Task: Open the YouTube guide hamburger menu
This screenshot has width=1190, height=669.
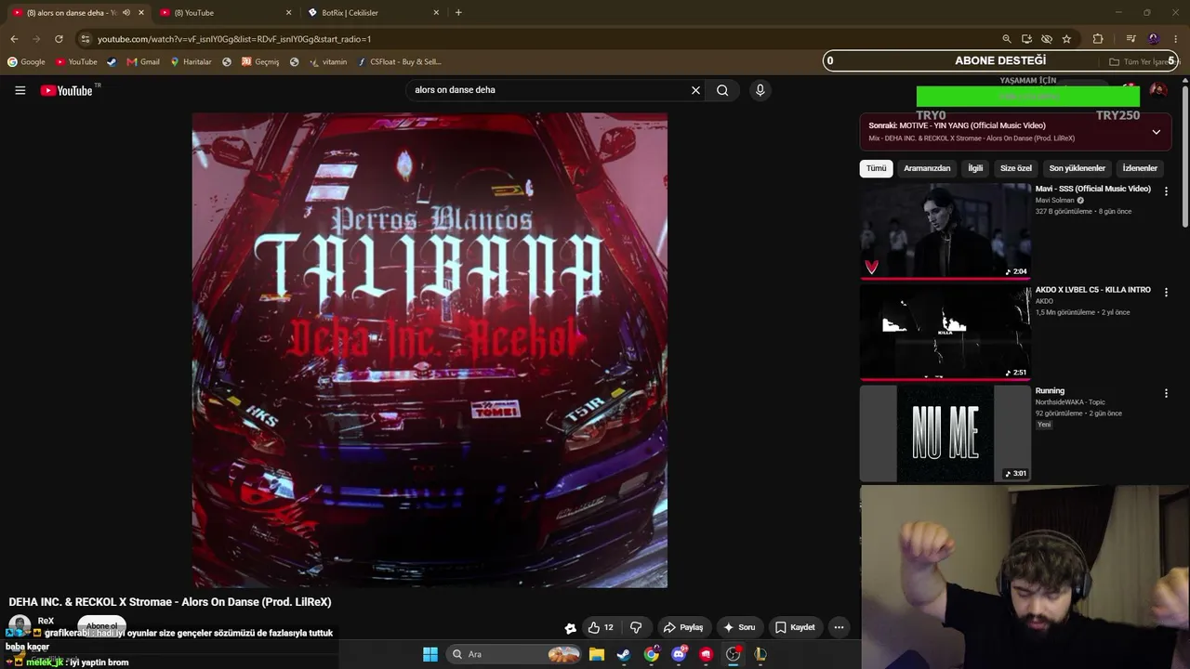Action: coord(20,90)
